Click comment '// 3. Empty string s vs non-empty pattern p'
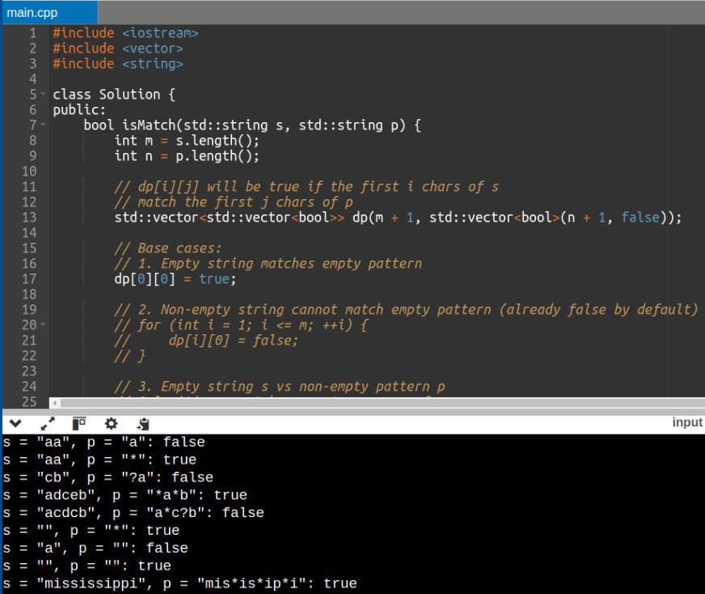The image size is (705, 594). tap(280, 387)
